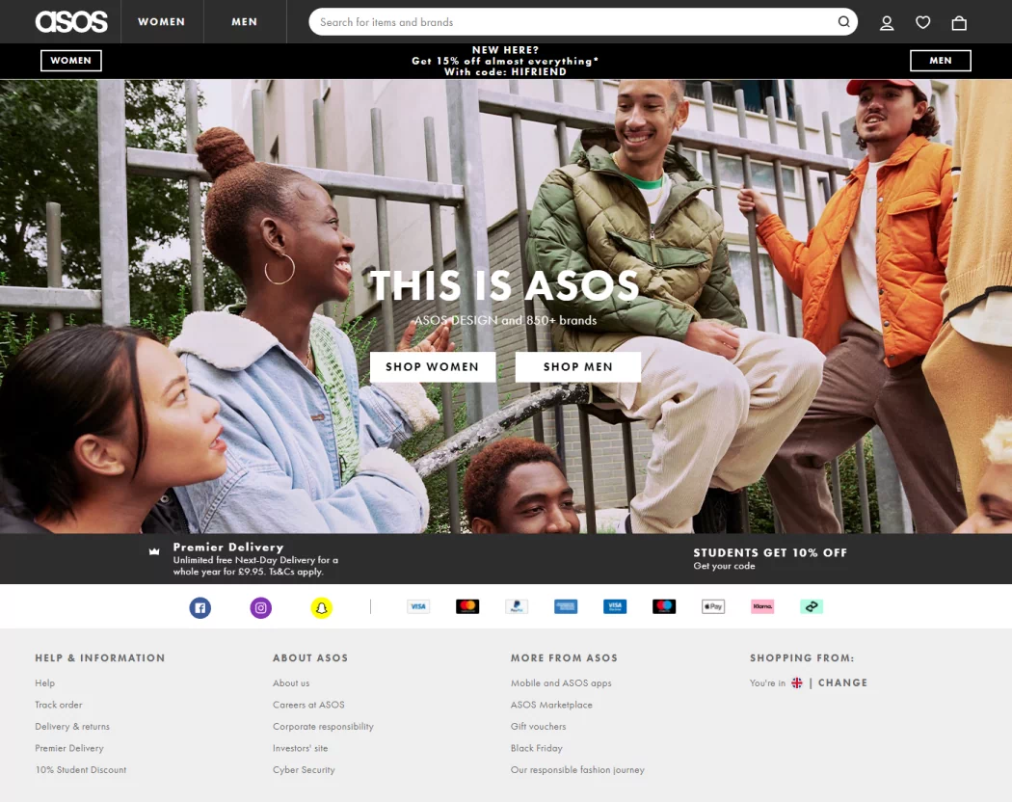Click the Maestro payment icon

tap(663, 606)
